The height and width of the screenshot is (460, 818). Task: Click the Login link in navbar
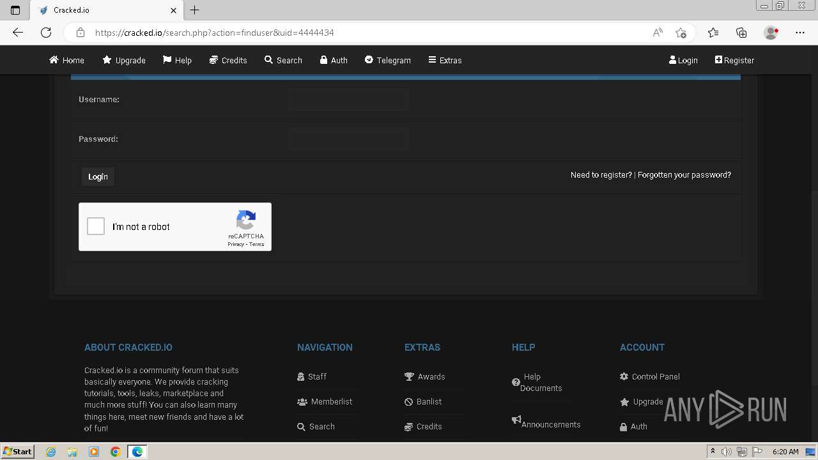683,60
